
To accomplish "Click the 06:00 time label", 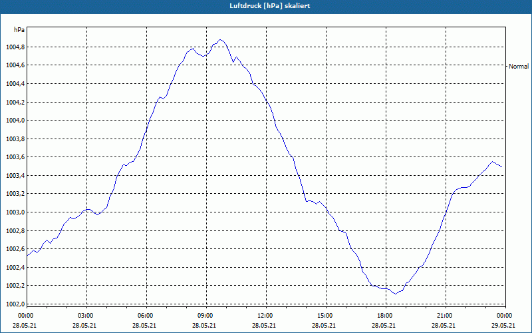I will click(x=146, y=316).
